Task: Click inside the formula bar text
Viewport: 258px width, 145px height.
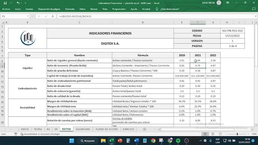Action: [75, 16]
